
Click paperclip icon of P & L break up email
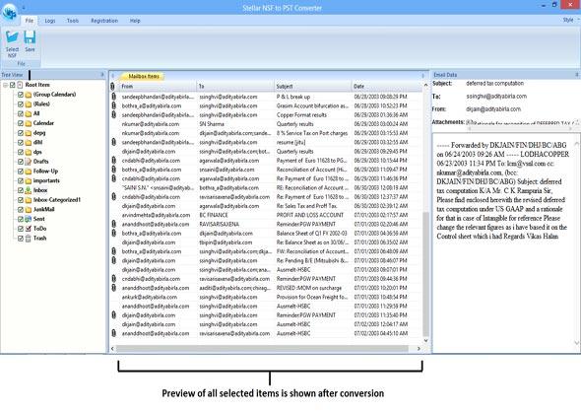[114, 97]
